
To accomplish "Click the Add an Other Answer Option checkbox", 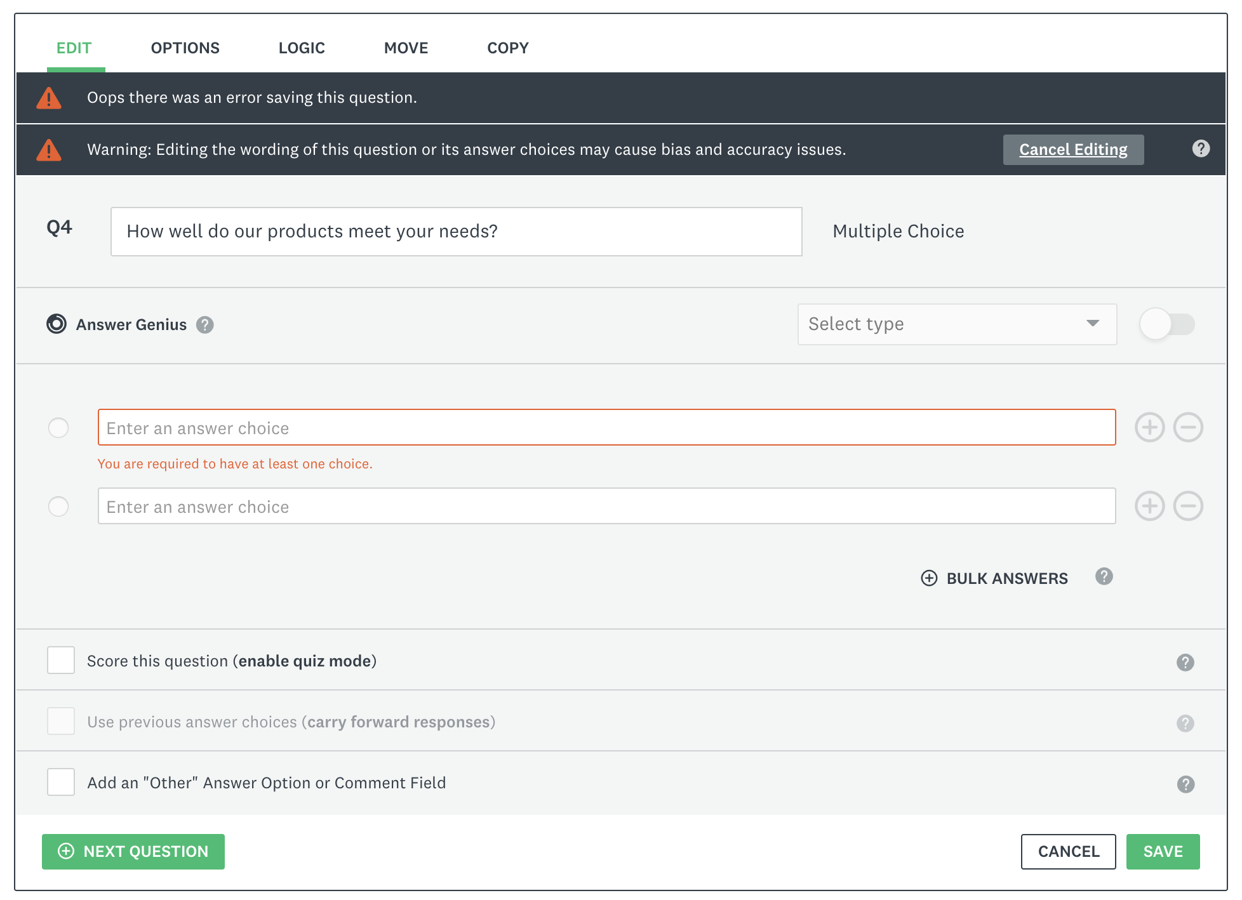I will pyautogui.click(x=61, y=781).
